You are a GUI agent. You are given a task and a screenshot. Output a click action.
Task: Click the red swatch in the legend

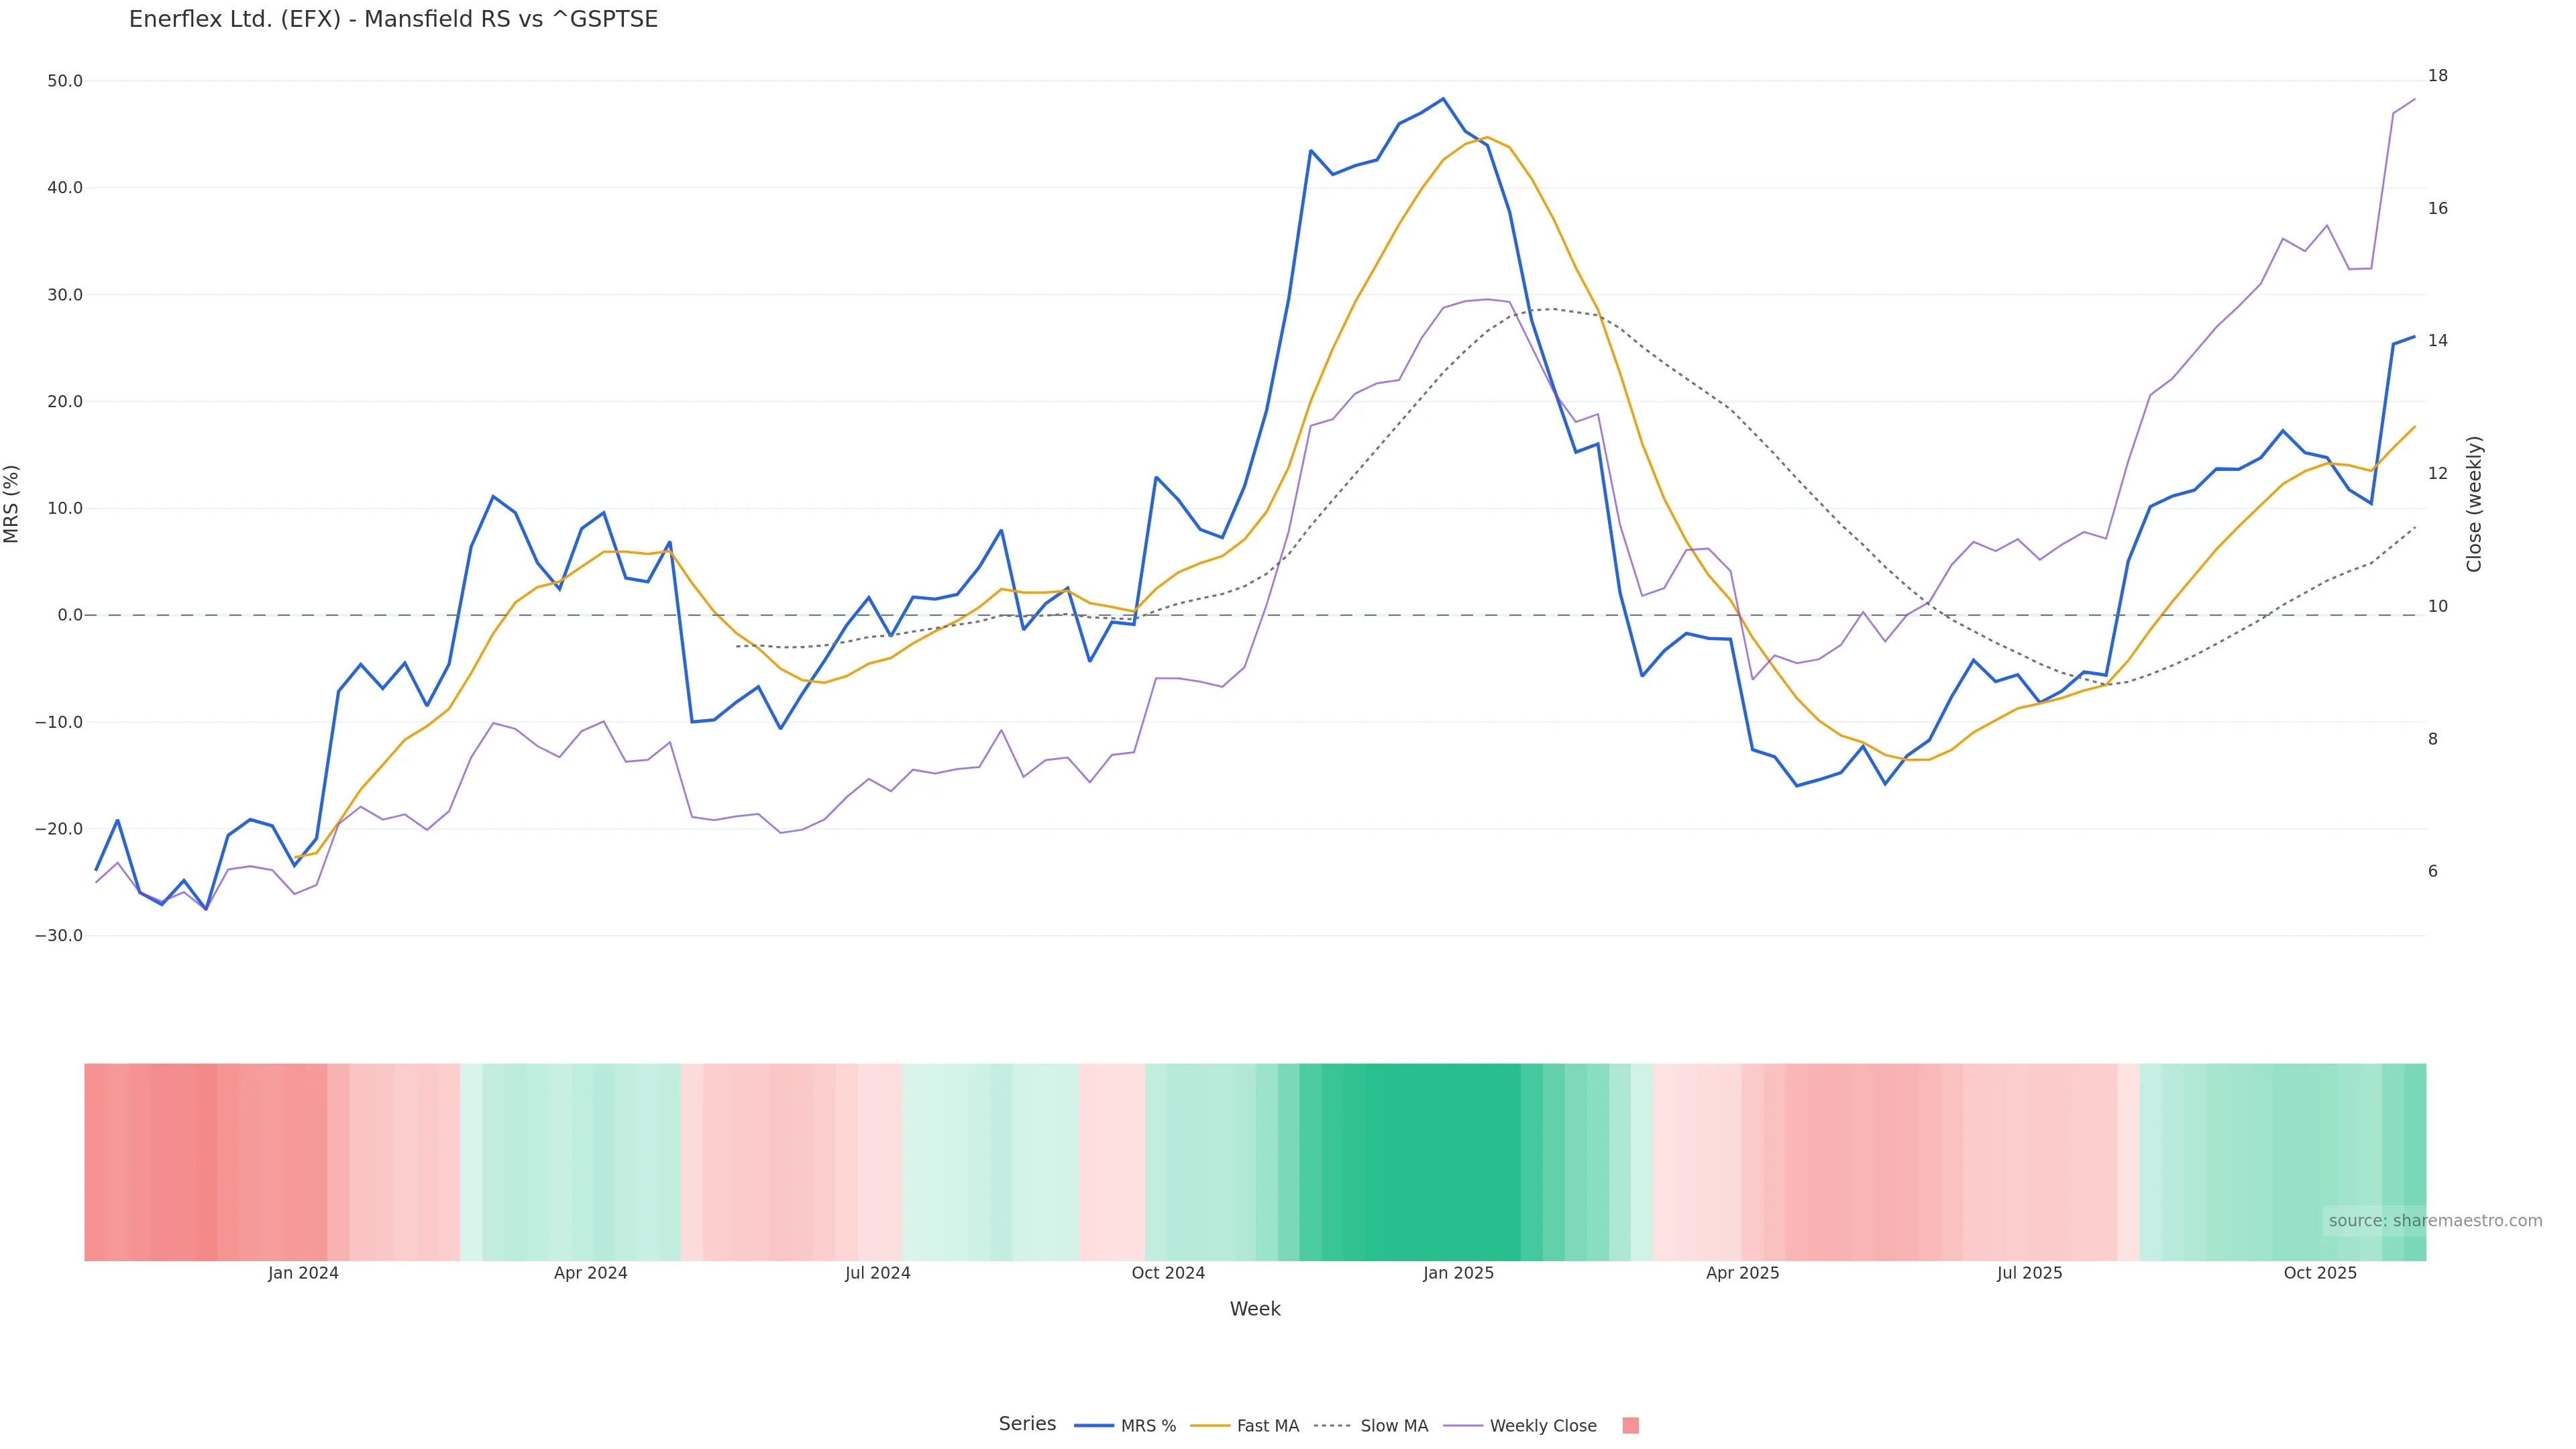pos(1630,1426)
